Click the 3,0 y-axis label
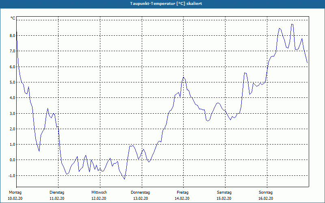 [13, 113]
